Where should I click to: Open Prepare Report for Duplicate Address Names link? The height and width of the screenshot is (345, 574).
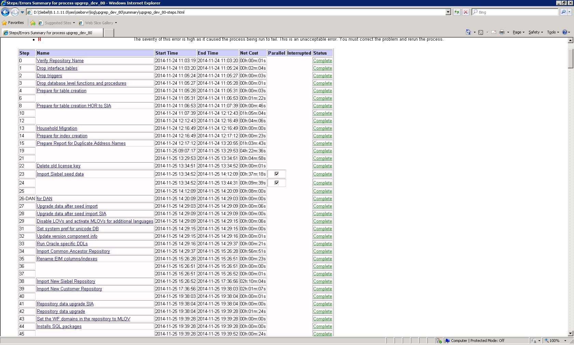click(81, 143)
